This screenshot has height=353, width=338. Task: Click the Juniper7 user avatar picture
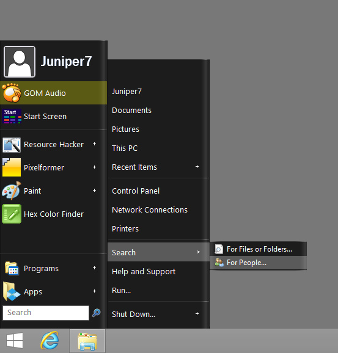[20, 62]
